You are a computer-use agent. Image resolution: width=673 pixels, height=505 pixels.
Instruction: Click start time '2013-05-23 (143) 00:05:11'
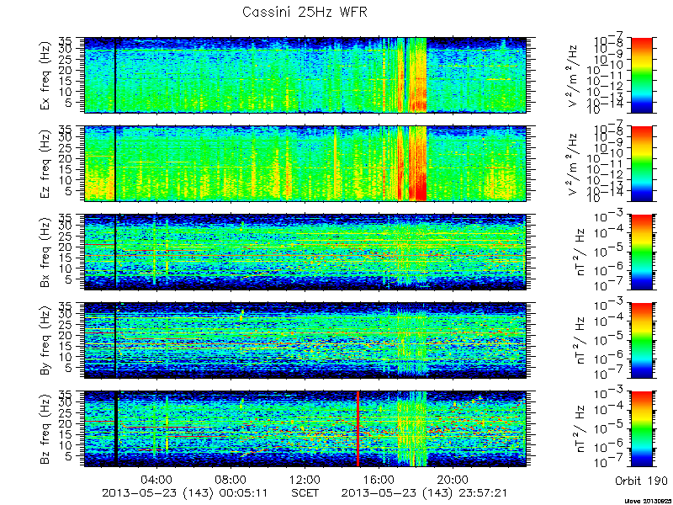pos(185,493)
